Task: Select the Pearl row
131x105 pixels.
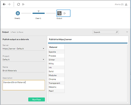Action: point(56,91)
